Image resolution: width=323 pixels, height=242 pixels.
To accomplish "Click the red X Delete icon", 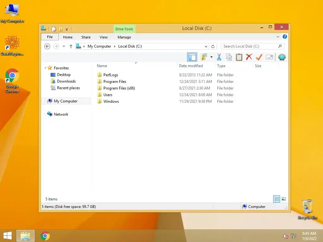I will coord(249,57).
